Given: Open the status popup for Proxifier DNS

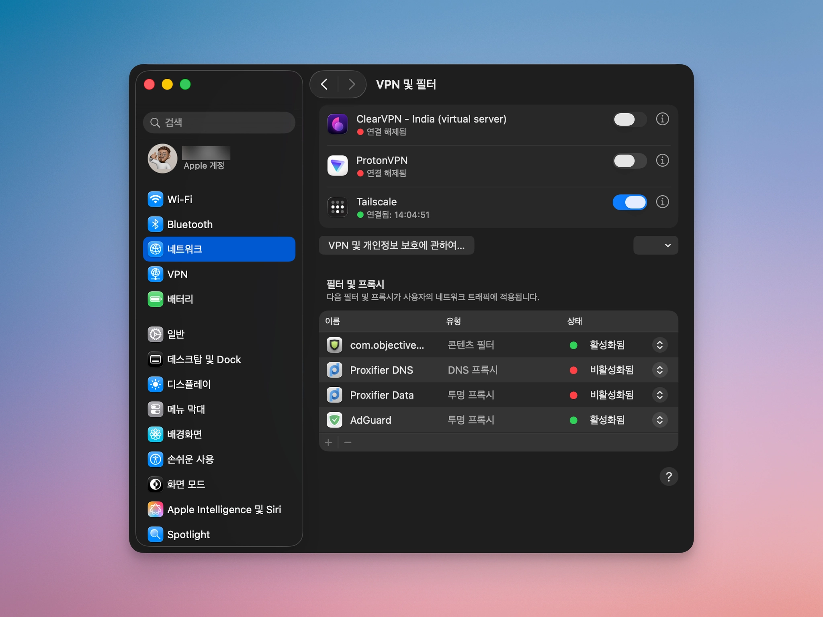Looking at the screenshot, I should click(659, 370).
